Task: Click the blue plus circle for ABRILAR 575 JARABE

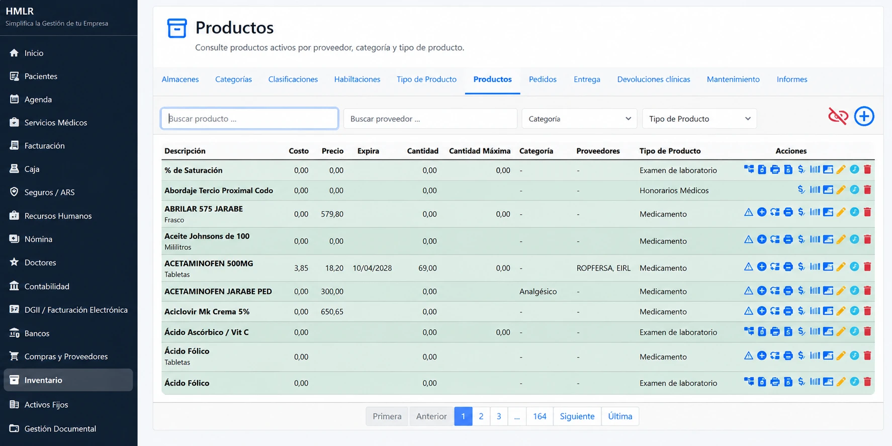Action: 762,212
